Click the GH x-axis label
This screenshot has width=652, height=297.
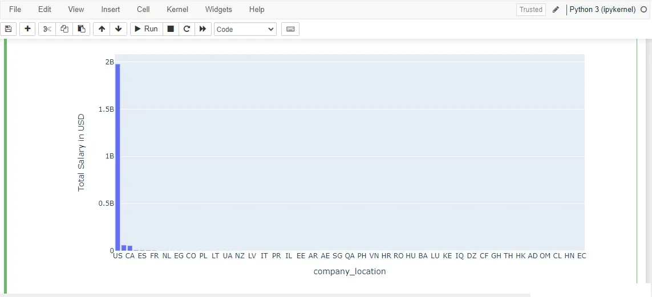click(496, 256)
